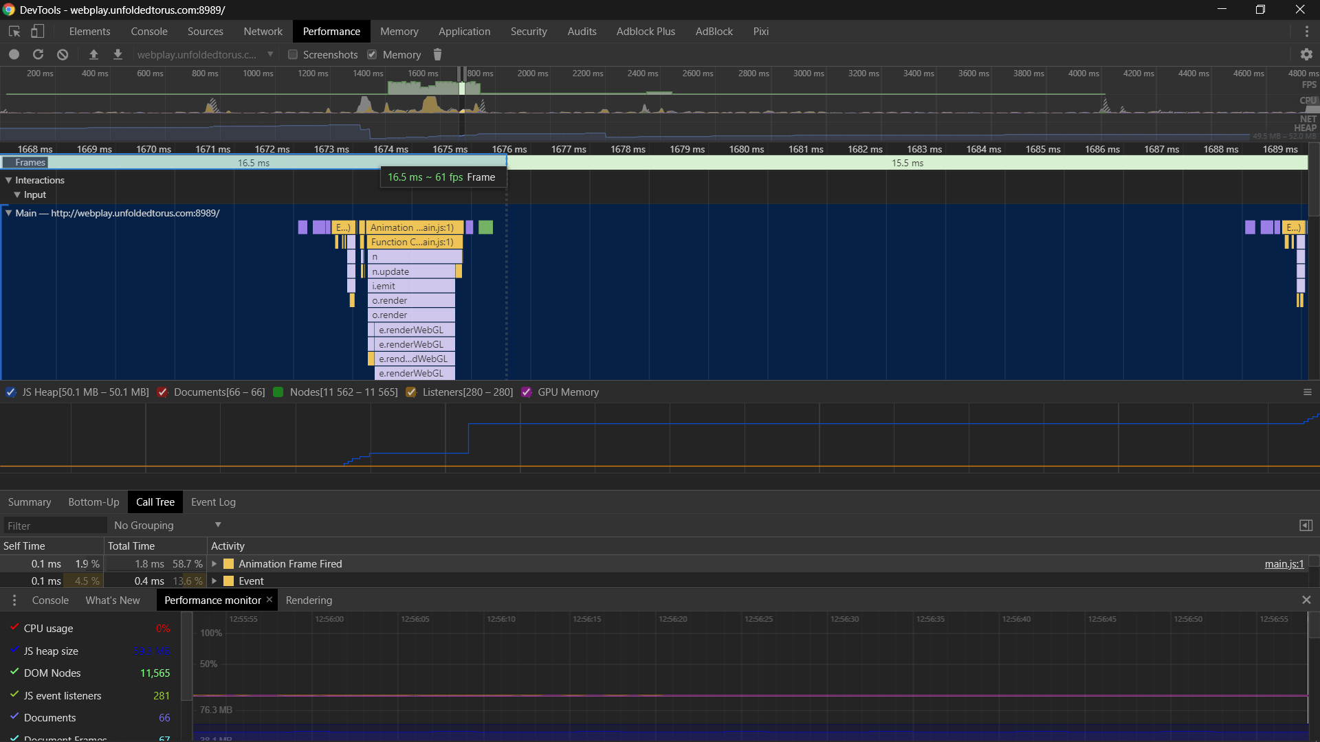Image resolution: width=1320 pixels, height=742 pixels.
Task: Switch to the Network tab
Action: tap(263, 32)
